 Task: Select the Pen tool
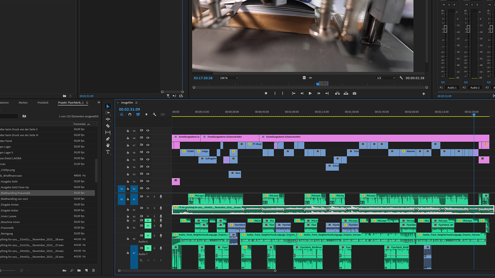(108, 139)
